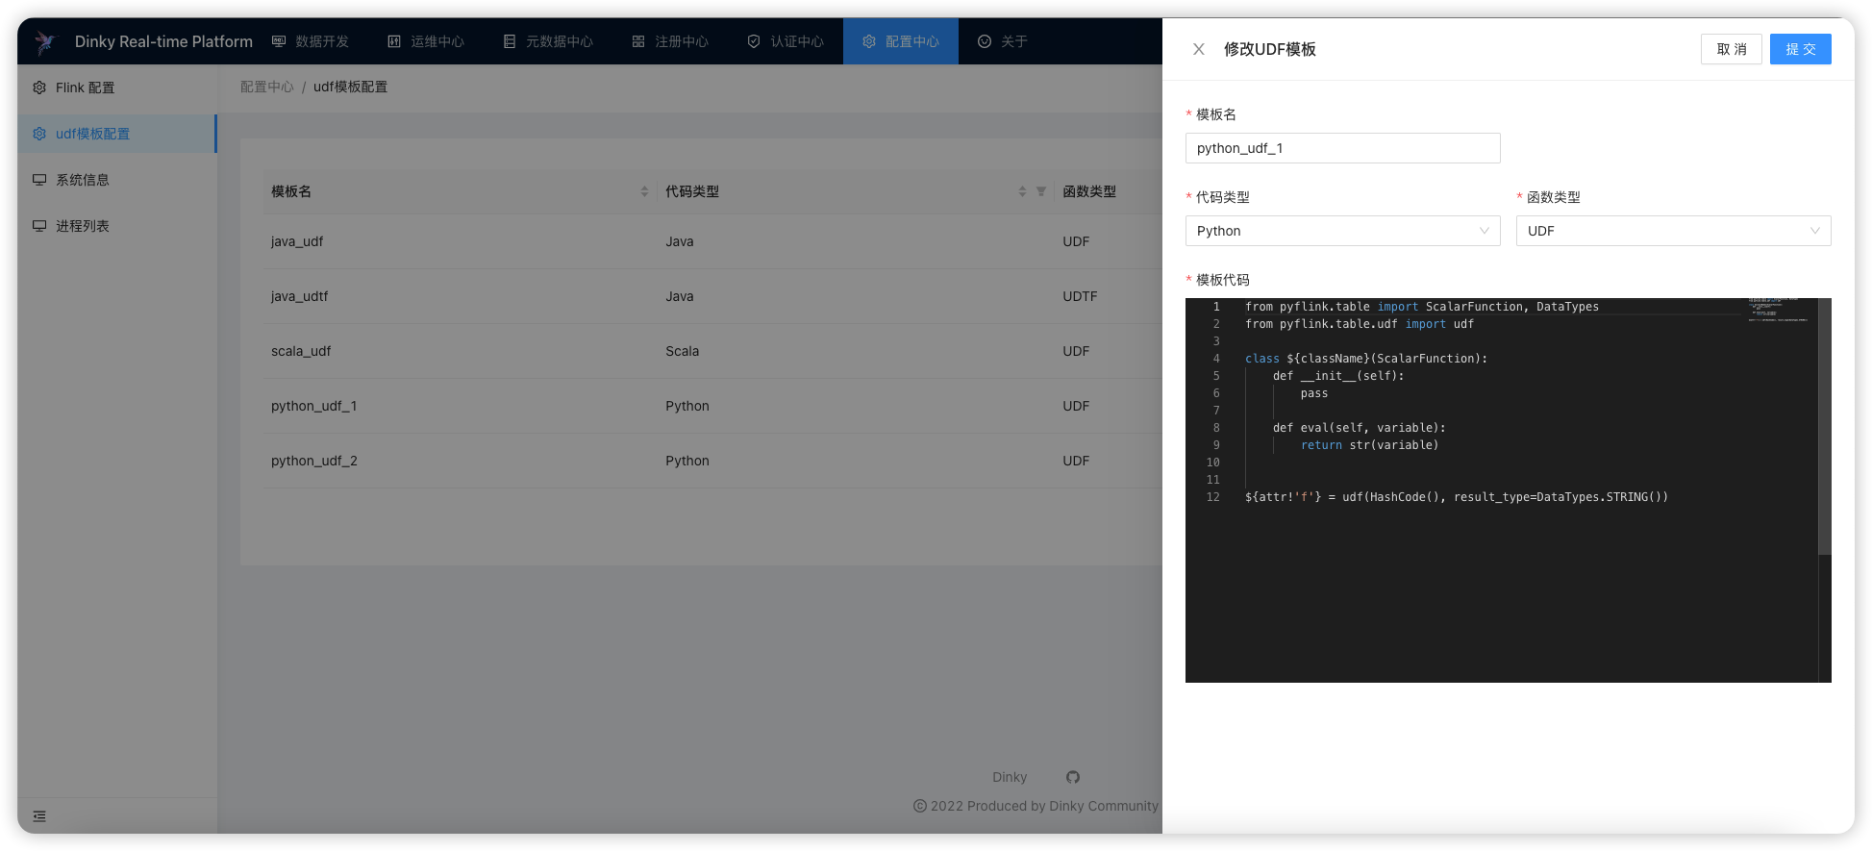1872x851 pixels.
Task: Click the 函数类型 column header
Action: (x=1089, y=191)
